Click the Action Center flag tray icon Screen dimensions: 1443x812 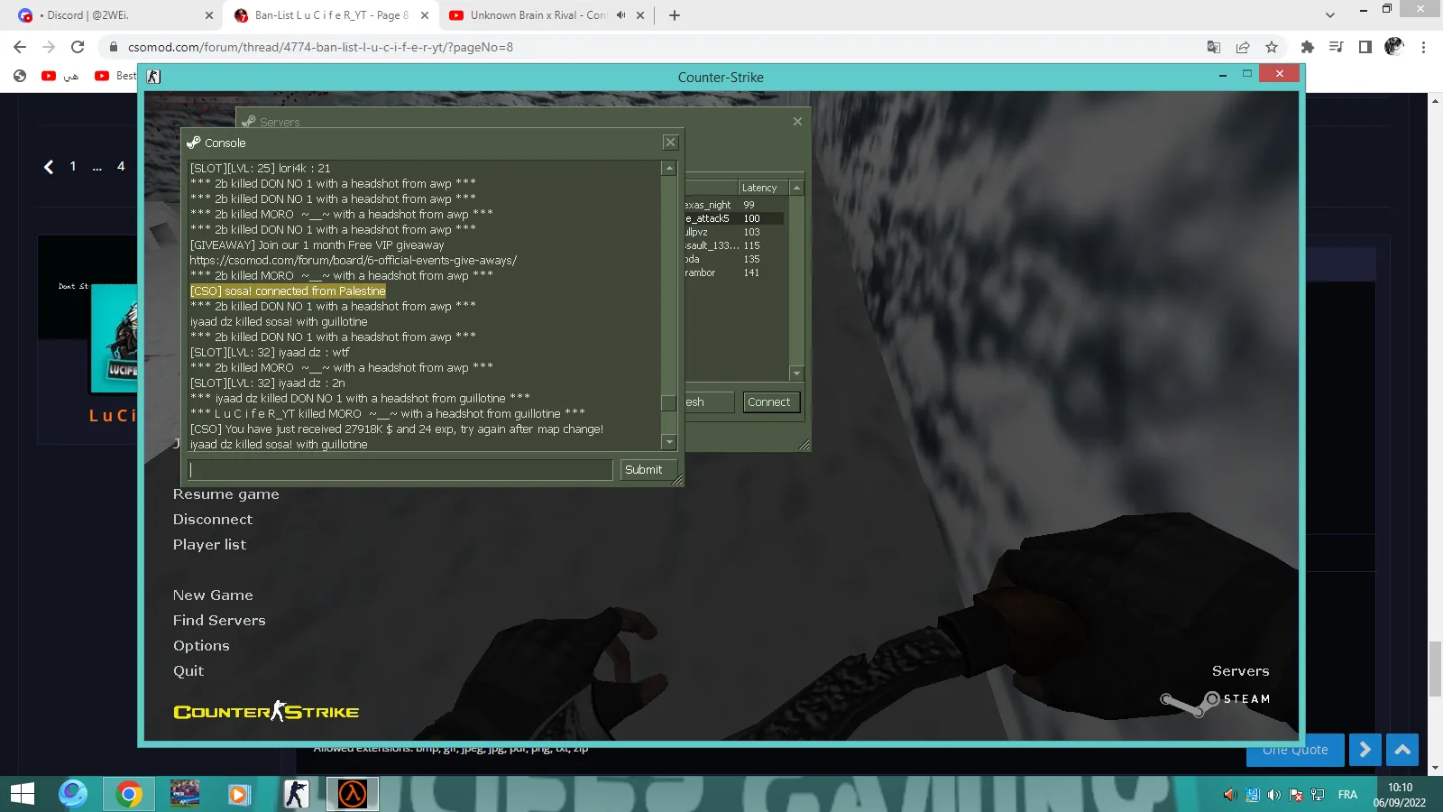point(1296,795)
